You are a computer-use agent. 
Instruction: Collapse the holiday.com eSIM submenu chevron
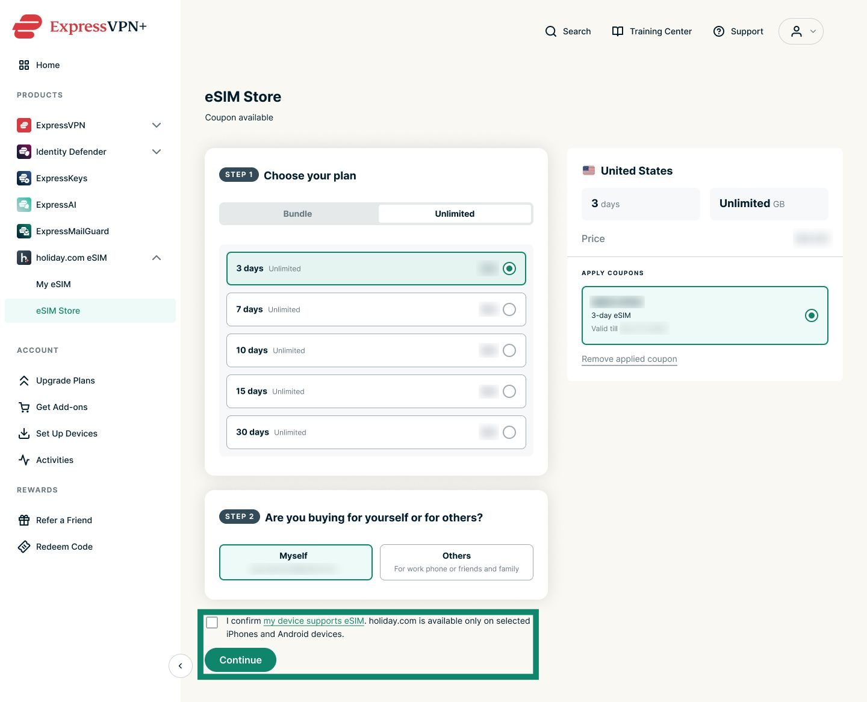coord(157,258)
